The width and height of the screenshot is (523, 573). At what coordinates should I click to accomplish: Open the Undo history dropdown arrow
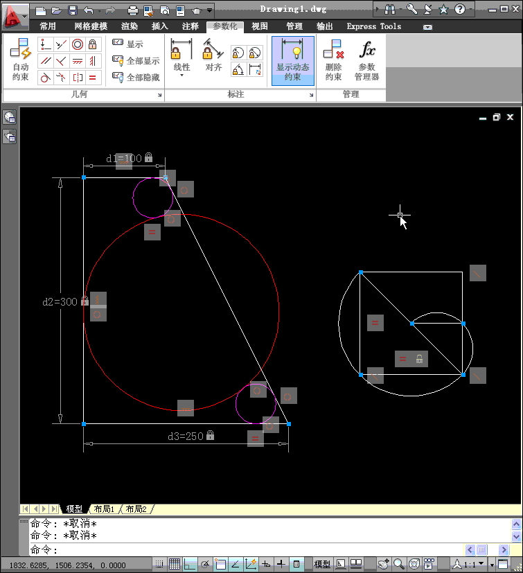pos(100,11)
